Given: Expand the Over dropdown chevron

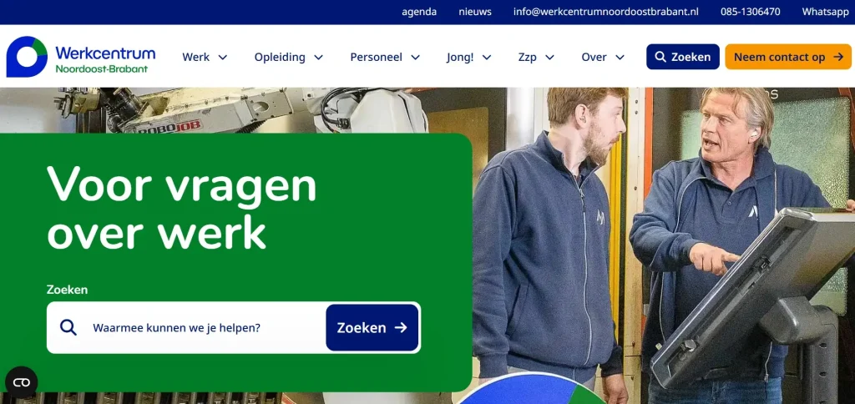Looking at the screenshot, I should point(620,58).
